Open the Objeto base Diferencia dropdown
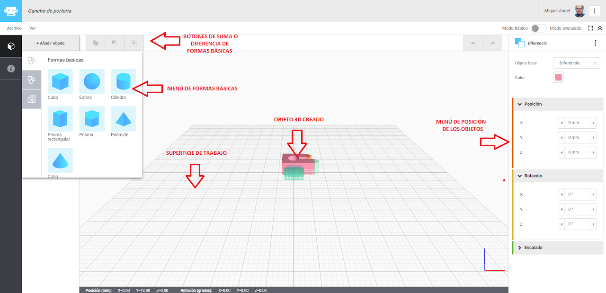The width and height of the screenshot is (606, 293). (x=576, y=63)
